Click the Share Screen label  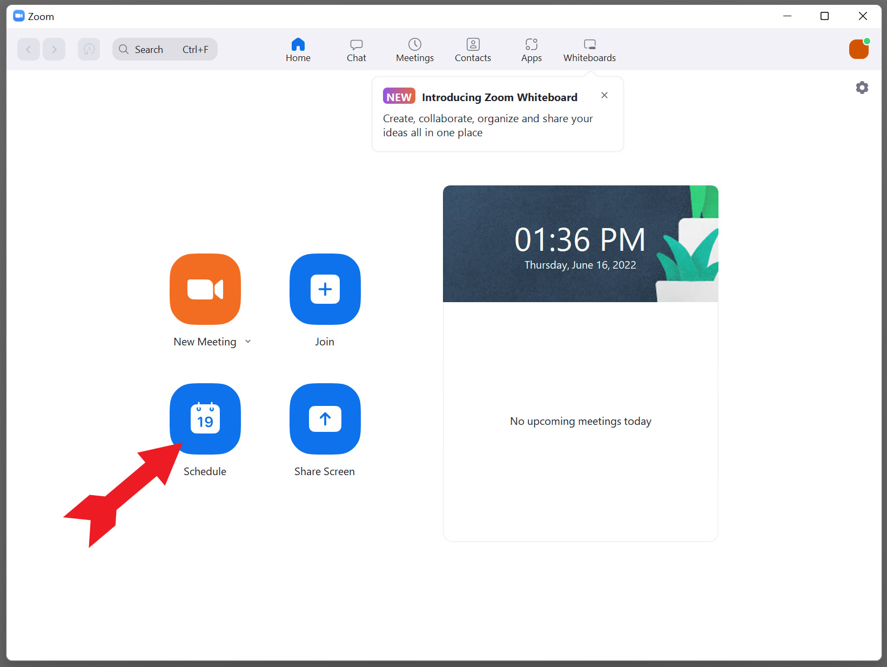[325, 471]
